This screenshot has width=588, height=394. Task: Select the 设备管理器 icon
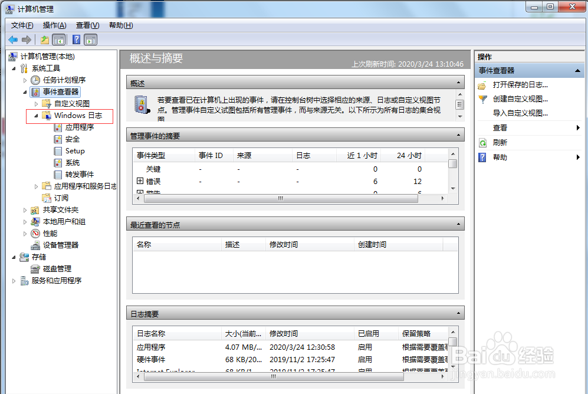(35, 245)
